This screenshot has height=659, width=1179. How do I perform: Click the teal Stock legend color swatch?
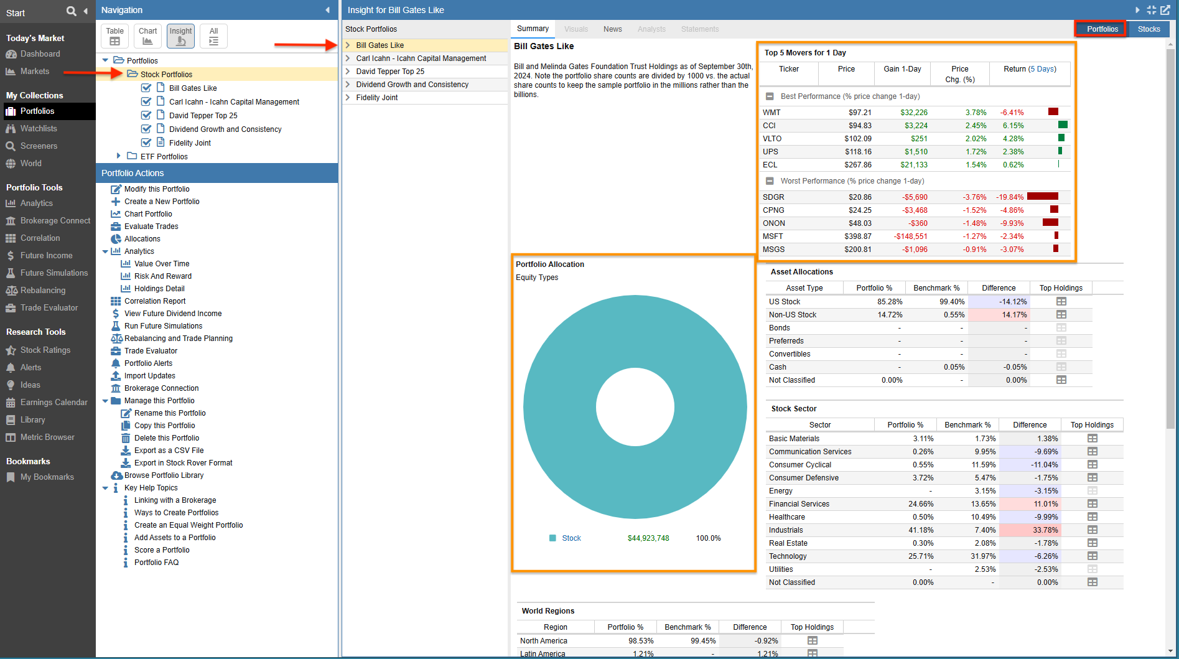coord(552,538)
